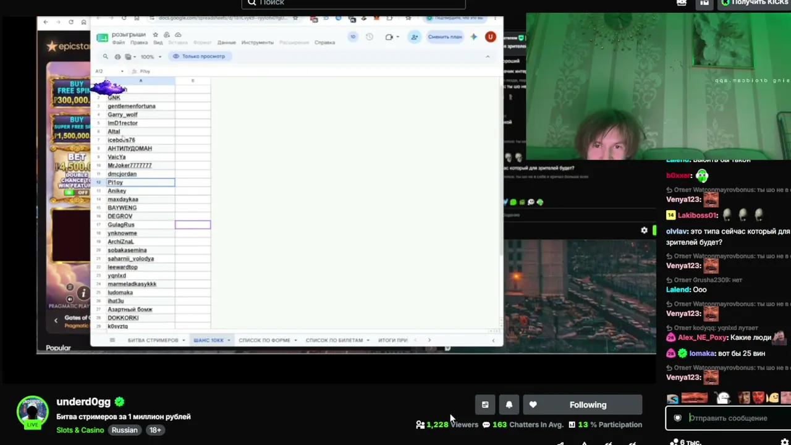Image resolution: width=791 pixels, height=445 pixels.
Task: Select the cell containing BAYWENG
Action: point(140,208)
